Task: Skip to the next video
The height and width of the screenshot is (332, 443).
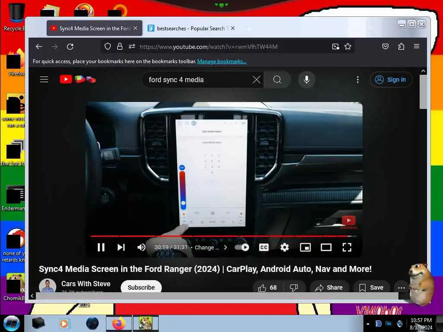Action: click(x=121, y=247)
